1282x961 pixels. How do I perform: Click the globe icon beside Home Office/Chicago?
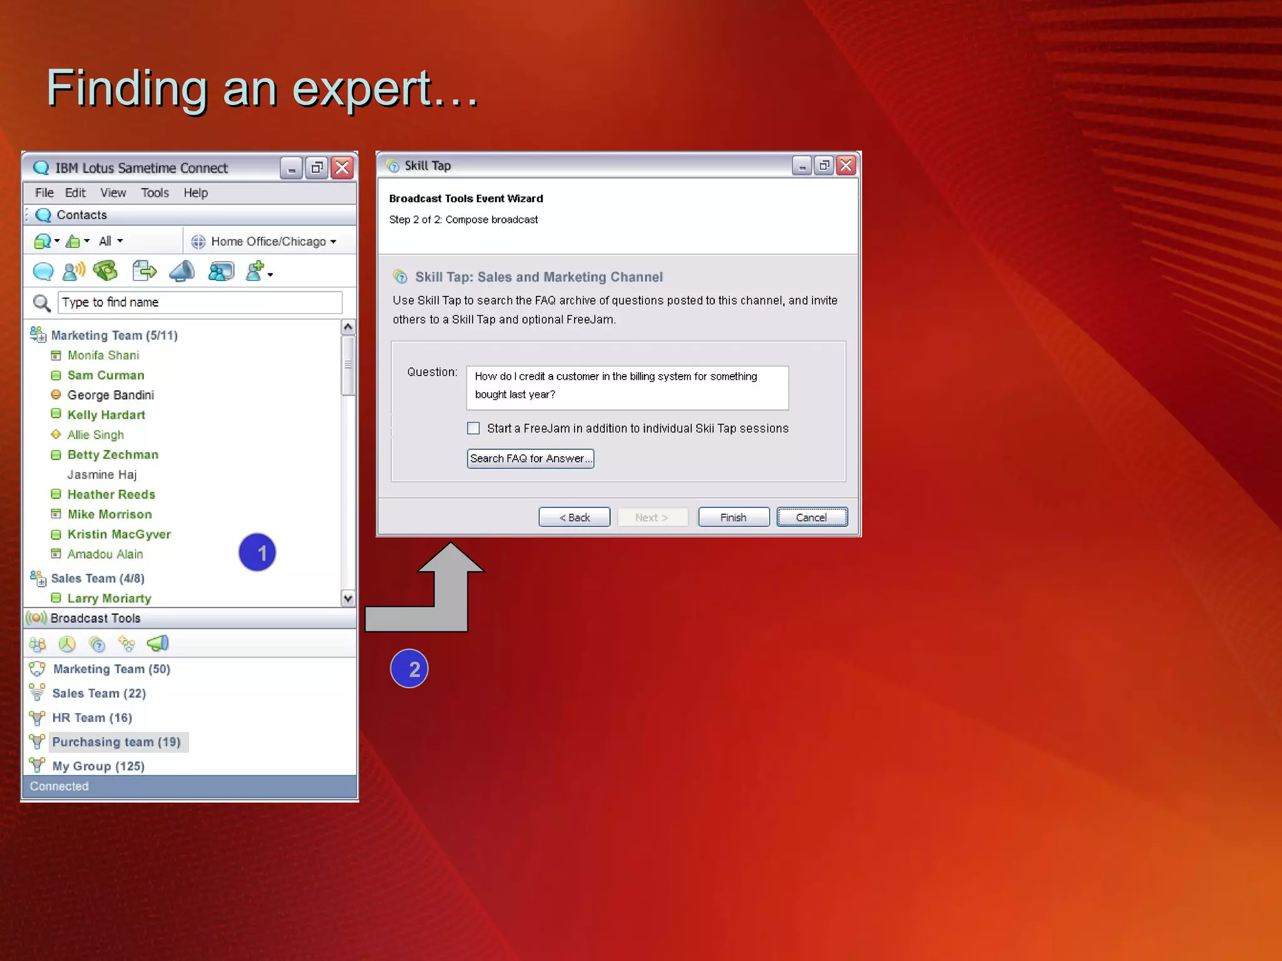[198, 242]
